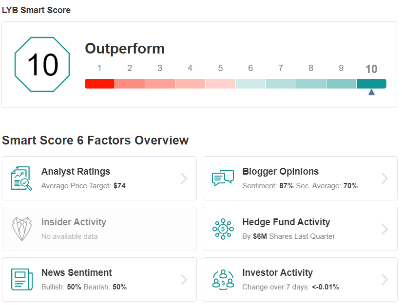The image size is (402, 305).
Task: Click the Analyst Ratings chart icon
Action: pyautogui.click(x=21, y=179)
